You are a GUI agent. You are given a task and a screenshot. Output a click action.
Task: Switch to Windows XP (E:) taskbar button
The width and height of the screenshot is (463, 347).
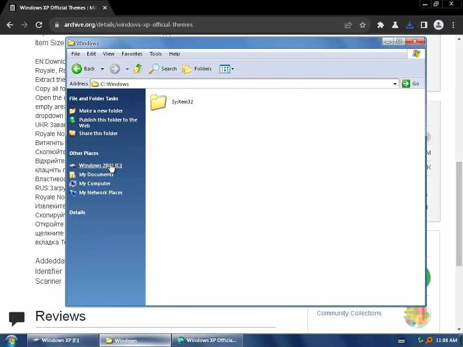(x=62, y=340)
